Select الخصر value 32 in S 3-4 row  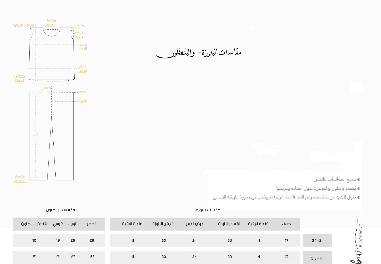click(x=92, y=257)
